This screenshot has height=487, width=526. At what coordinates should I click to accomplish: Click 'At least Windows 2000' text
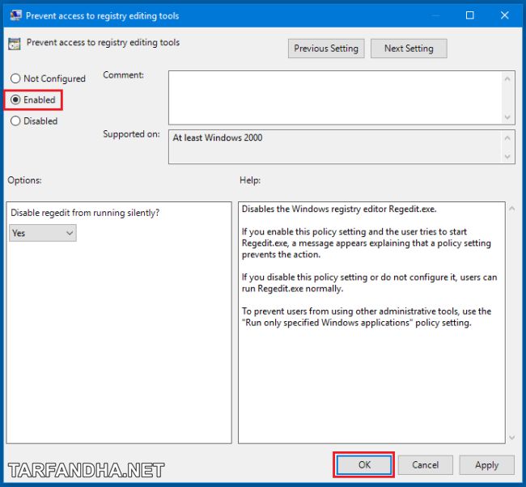(x=218, y=138)
